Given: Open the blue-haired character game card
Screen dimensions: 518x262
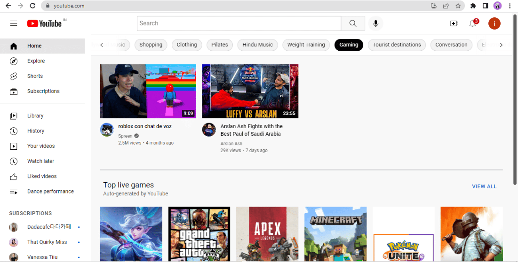Looking at the screenshot, I should (x=131, y=234).
